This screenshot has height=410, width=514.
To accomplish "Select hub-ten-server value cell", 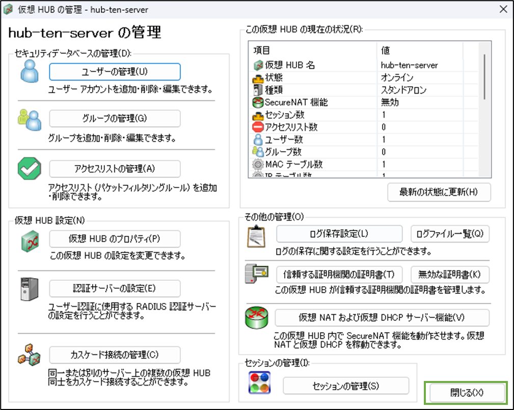I will tap(410, 65).
